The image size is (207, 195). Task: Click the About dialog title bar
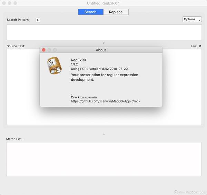pos(101,50)
